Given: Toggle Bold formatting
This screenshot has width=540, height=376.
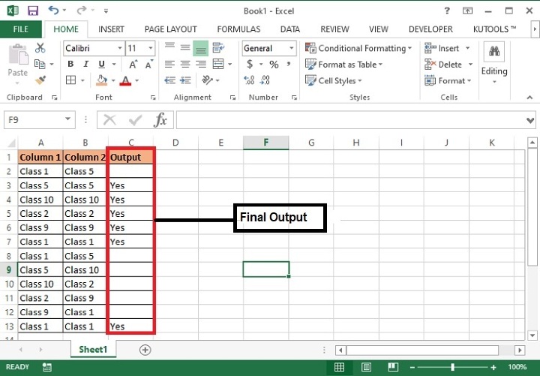Looking at the screenshot, I should pos(70,64).
